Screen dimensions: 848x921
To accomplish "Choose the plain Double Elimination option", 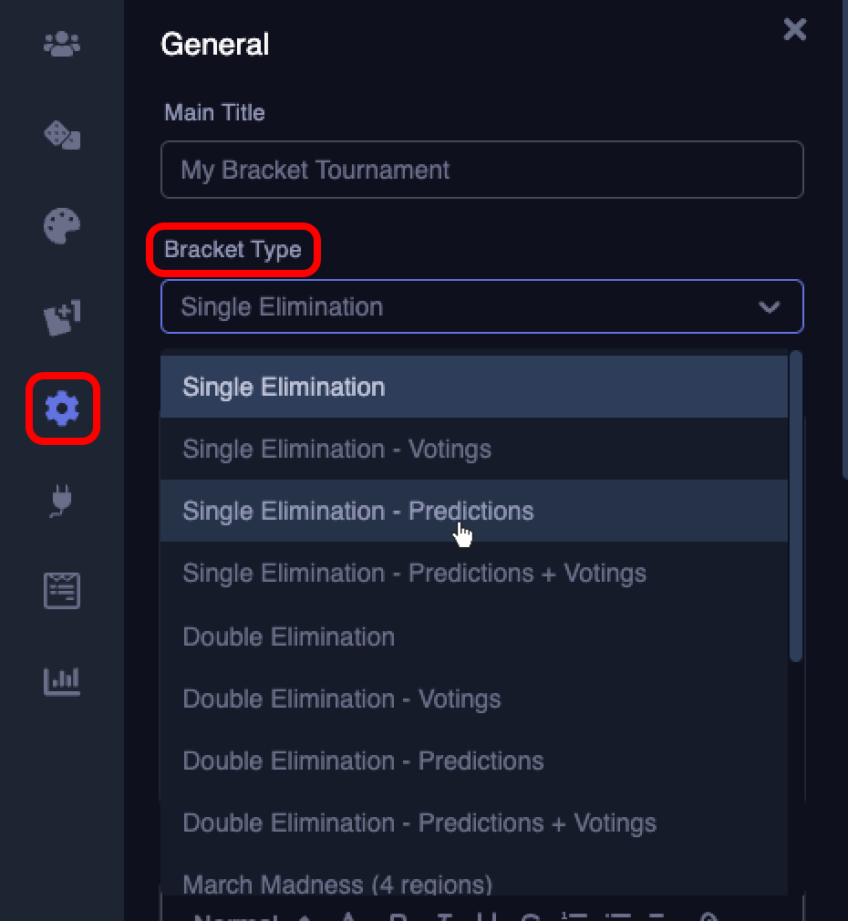I will pos(288,636).
